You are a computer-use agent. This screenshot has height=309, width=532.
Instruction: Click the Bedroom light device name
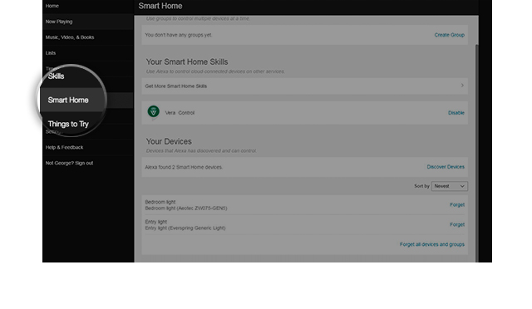coord(160,202)
